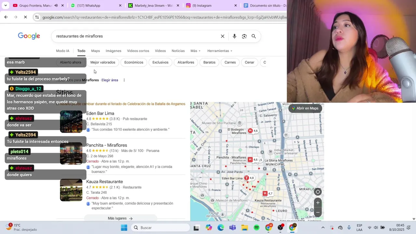Viewport: 416px width, 234px height.
Task: Open the Panchita restaurant photo thumbnail
Action: (71, 153)
